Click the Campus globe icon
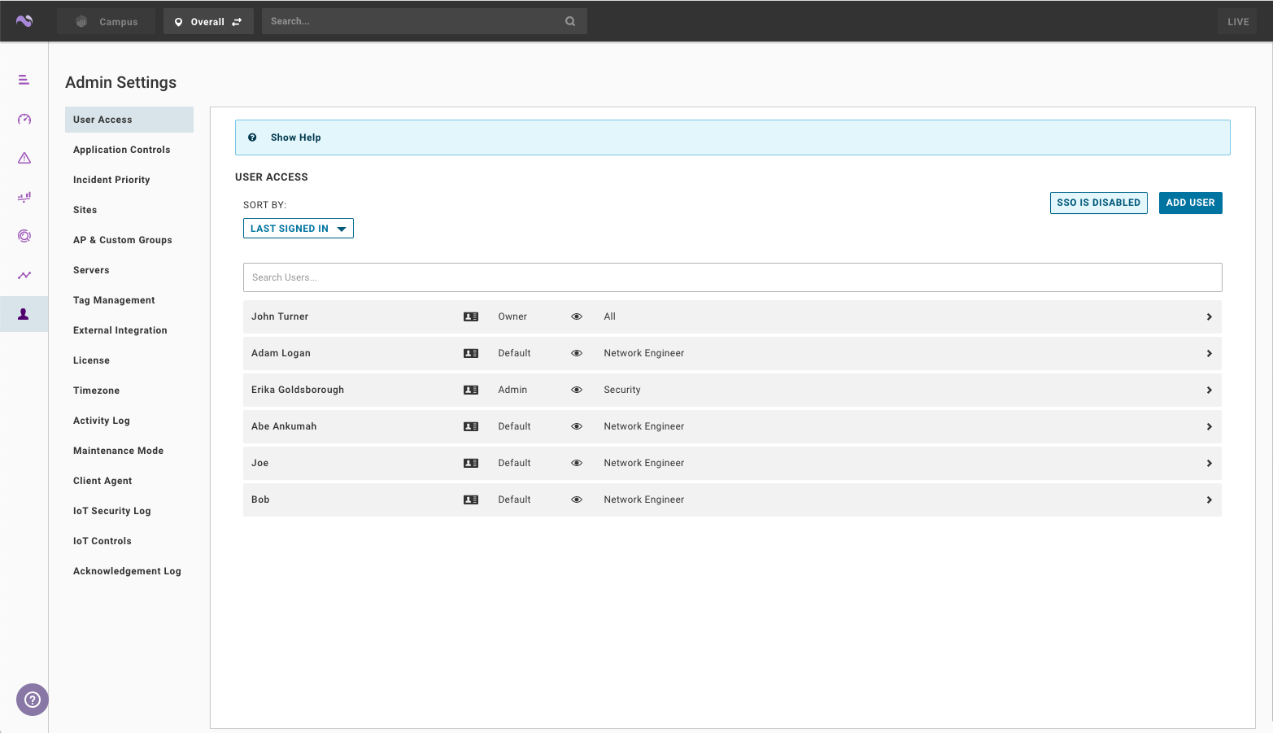Image resolution: width=1273 pixels, height=733 pixels. click(x=81, y=22)
